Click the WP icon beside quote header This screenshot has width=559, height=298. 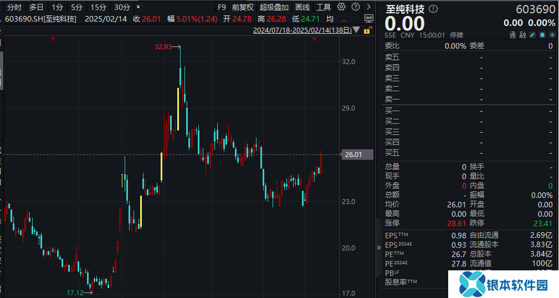tap(369, 18)
